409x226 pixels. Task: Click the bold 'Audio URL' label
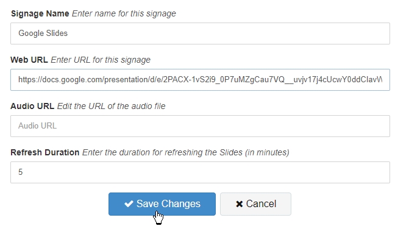[32, 106]
